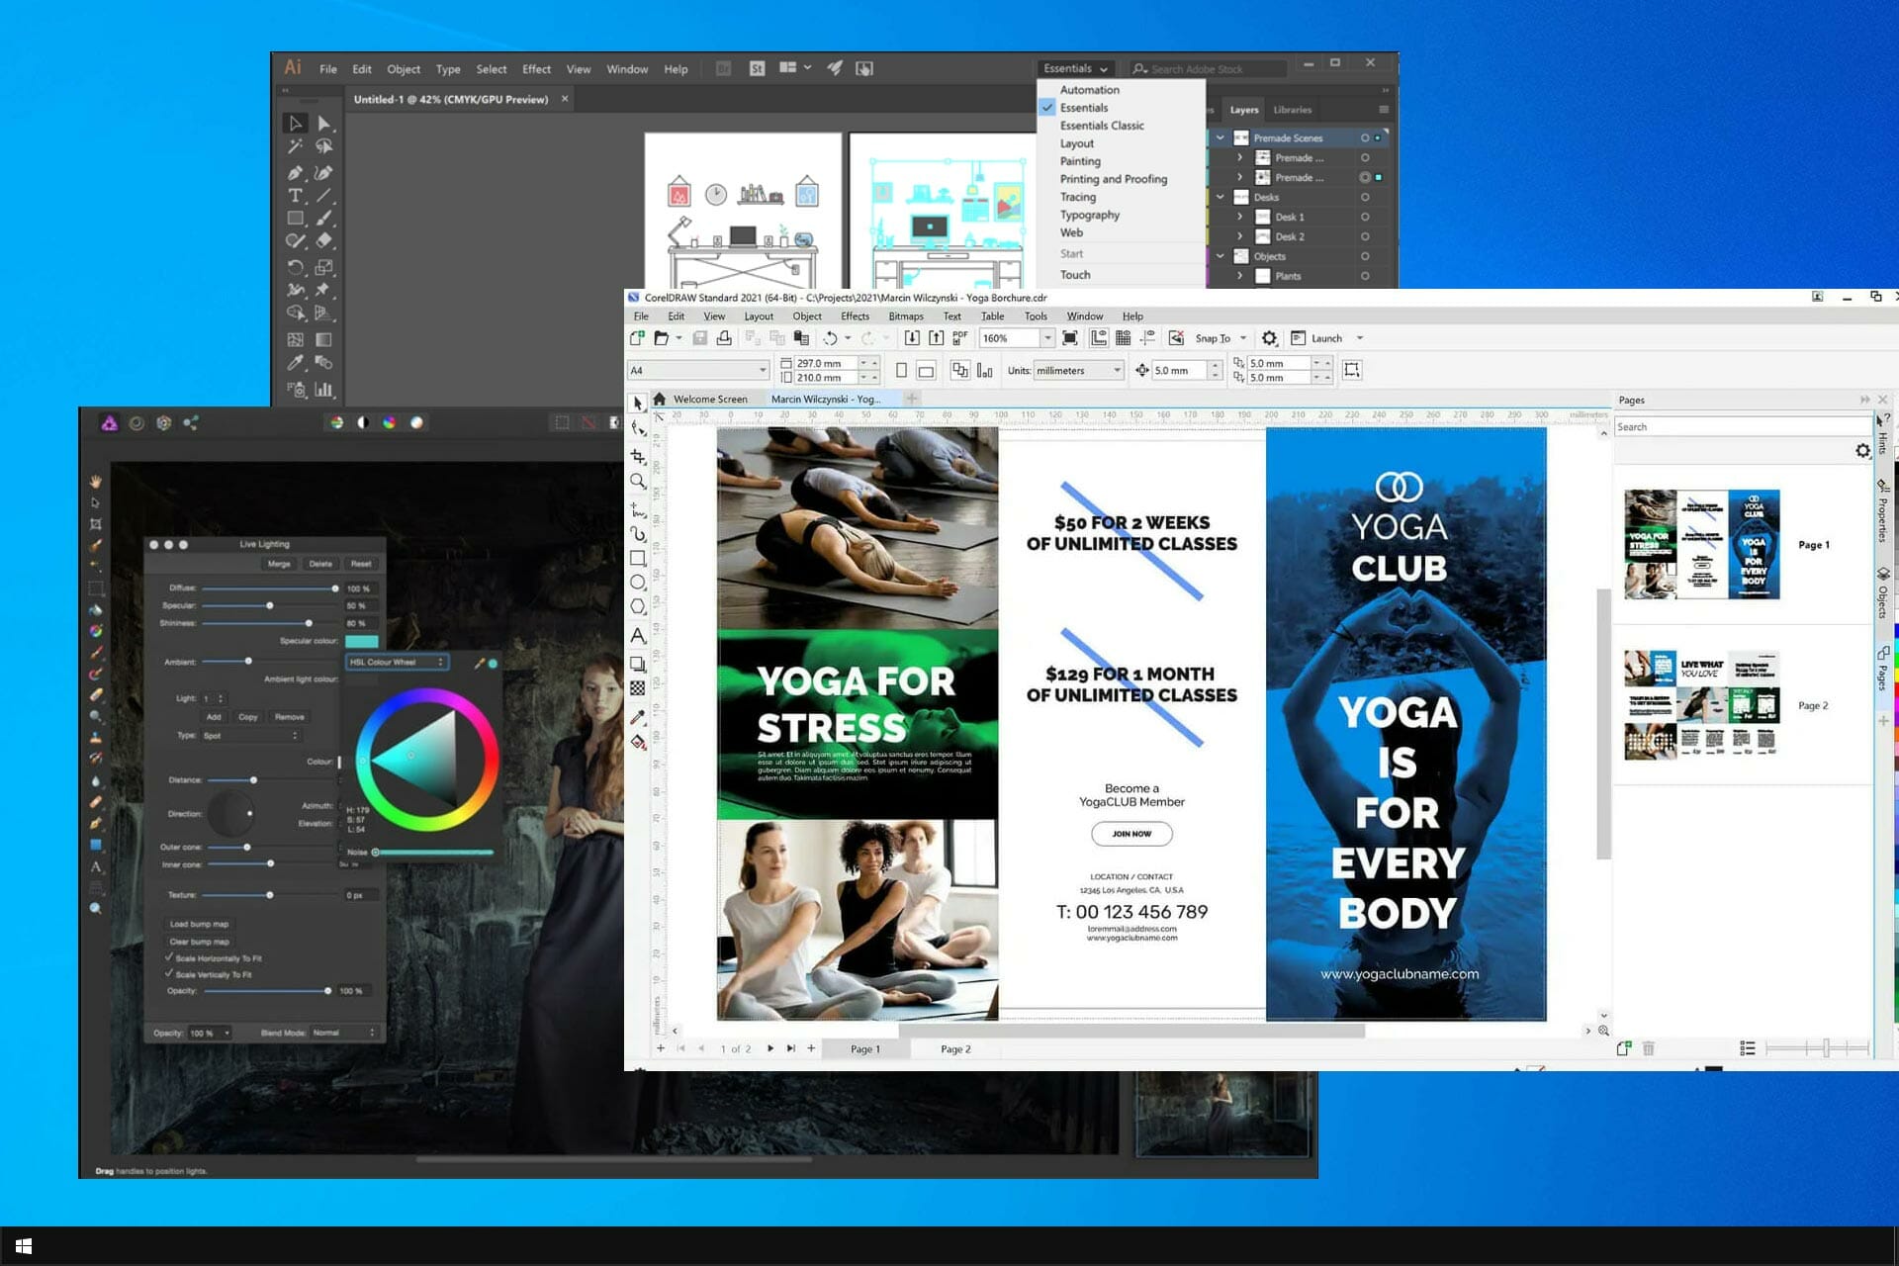Expand the Objects layer group

click(x=1222, y=256)
